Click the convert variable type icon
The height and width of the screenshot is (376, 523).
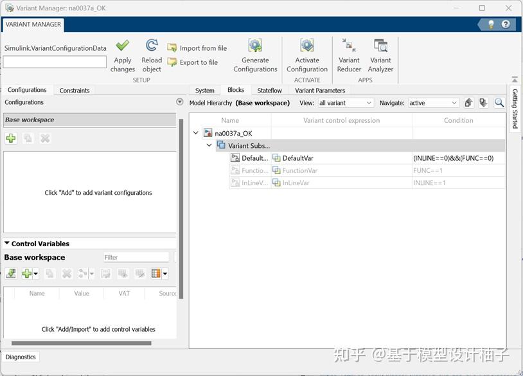pos(82,274)
